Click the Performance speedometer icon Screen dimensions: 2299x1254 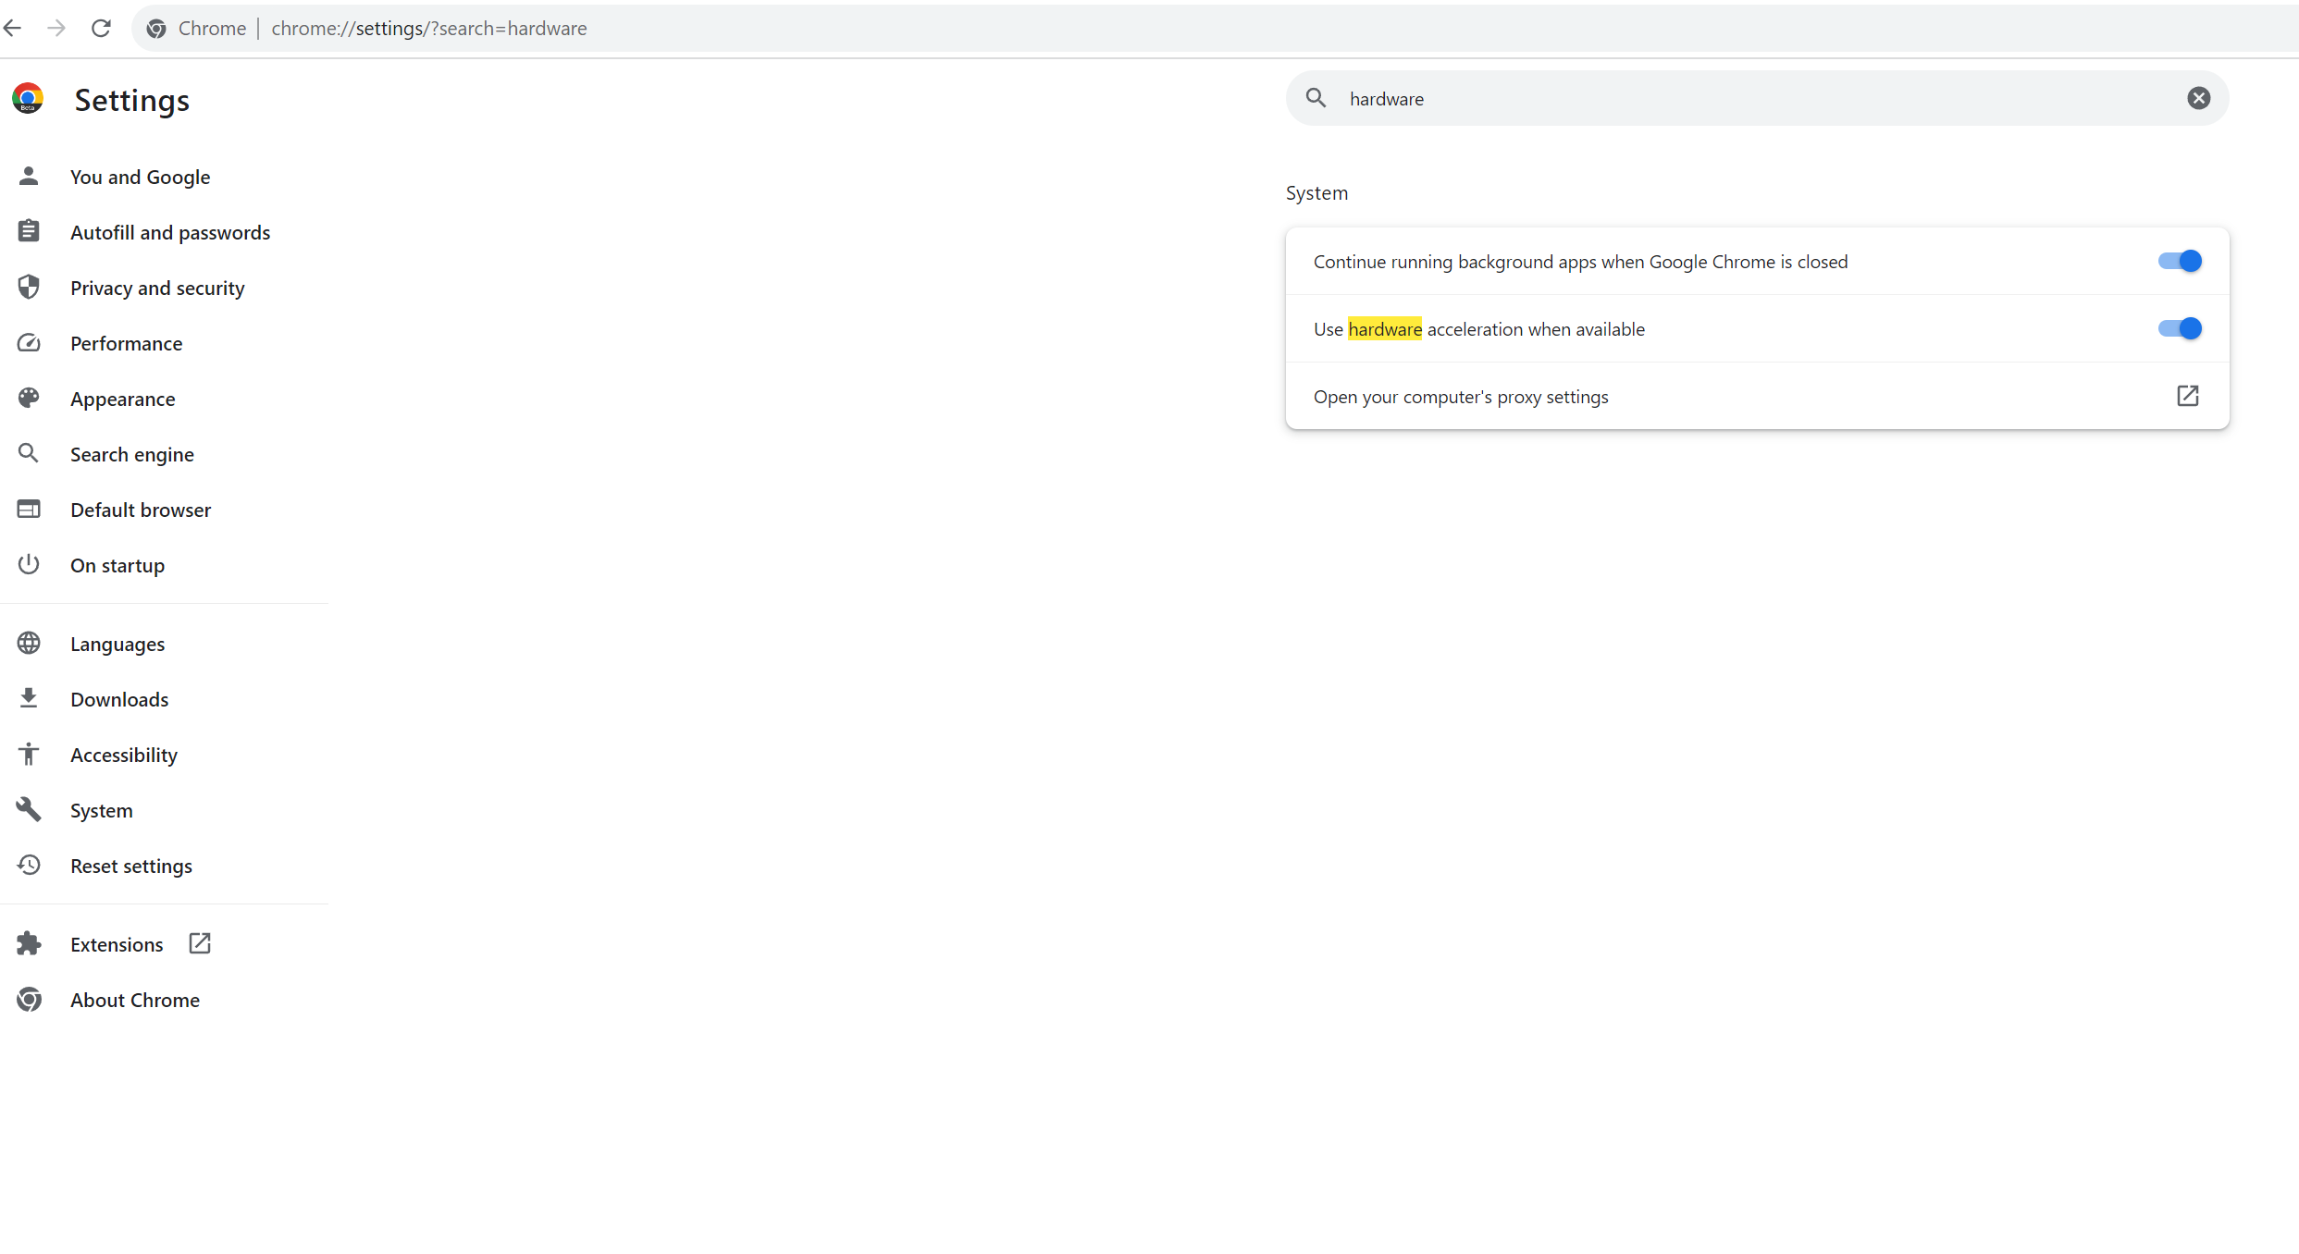click(x=29, y=343)
